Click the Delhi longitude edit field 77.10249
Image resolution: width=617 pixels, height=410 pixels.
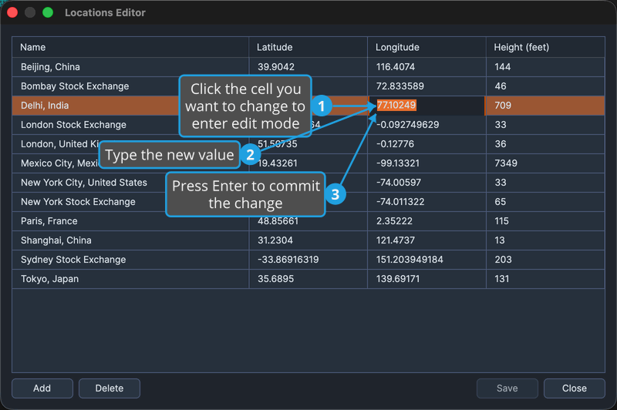pyautogui.click(x=427, y=106)
